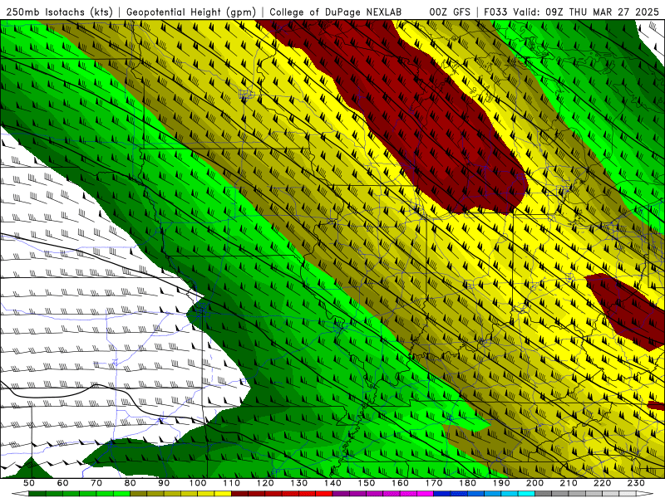Click the 70 label on the legend scale
Viewport: 665px width, 498px height.
point(96,483)
